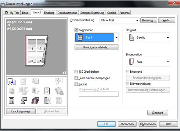Cancel with the Abbrechen button
Viewport: 180px width, 131px height.
127,124
